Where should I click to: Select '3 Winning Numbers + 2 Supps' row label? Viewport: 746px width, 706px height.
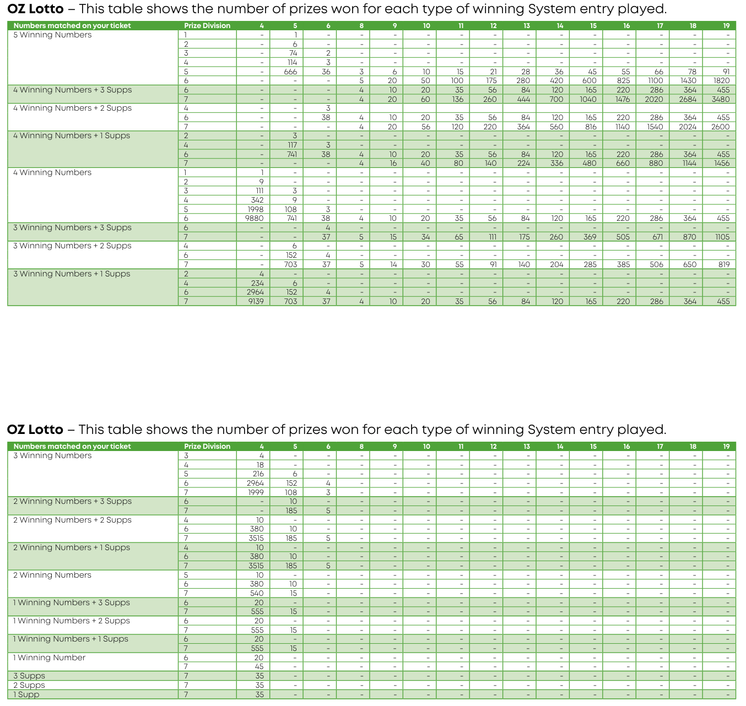72,246
